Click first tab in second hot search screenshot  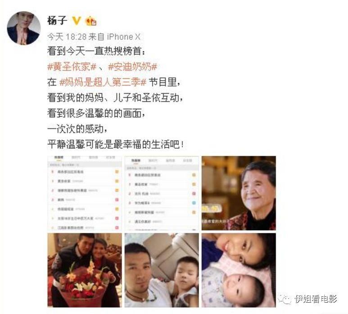136,160
